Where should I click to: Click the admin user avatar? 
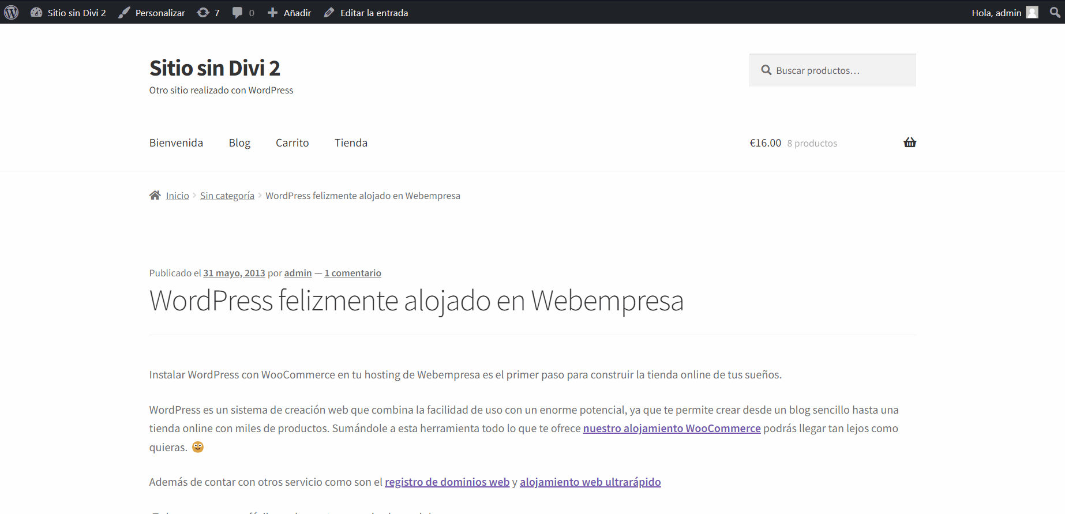(1032, 13)
